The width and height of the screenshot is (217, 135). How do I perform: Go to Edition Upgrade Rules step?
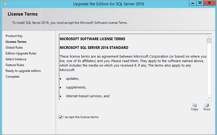(21, 53)
